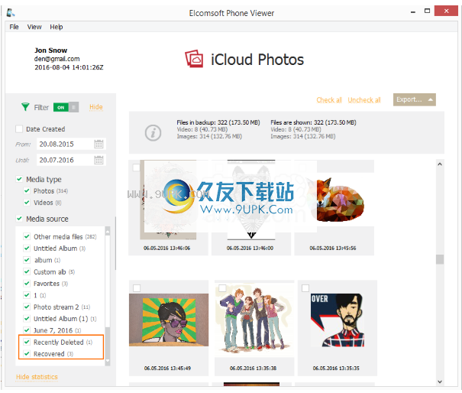Uncheck Custom alb (5) checkbox

tap(27, 271)
